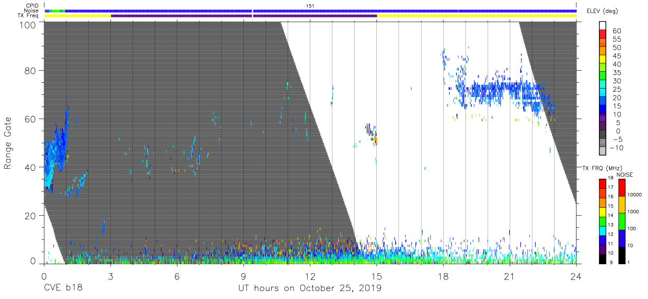Viewport: 648px width, 299px height.
Task: Pick the red top segment of TX FRQ colorbar
Action: click(603, 184)
